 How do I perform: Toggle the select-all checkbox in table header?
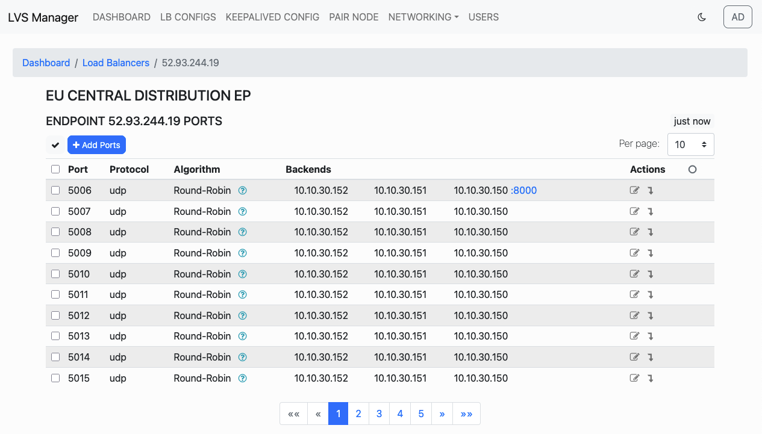(x=55, y=170)
